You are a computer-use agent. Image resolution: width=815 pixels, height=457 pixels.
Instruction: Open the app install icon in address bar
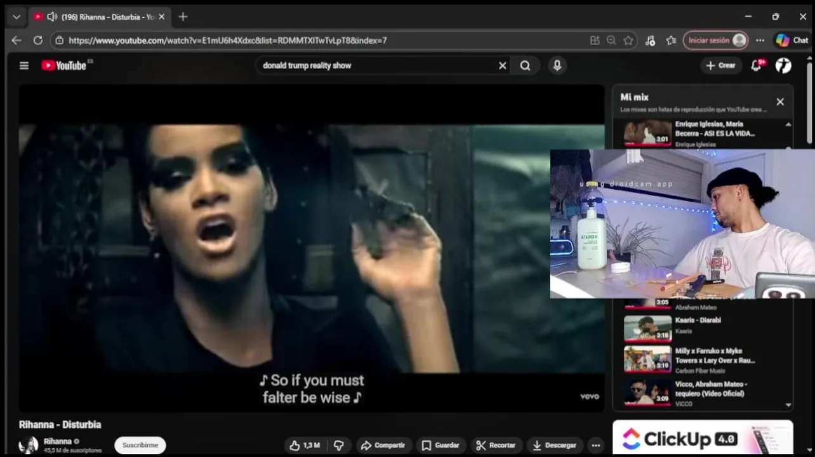coord(594,40)
